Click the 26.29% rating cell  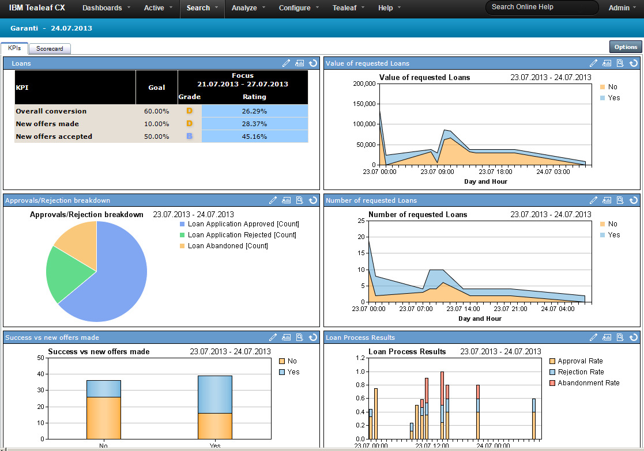pos(255,111)
